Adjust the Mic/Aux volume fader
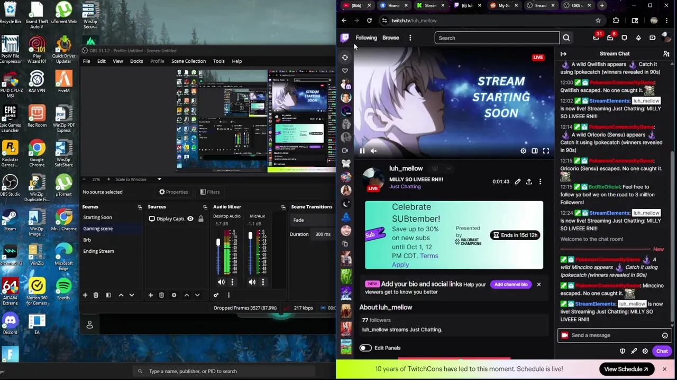This screenshot has height=380, width=677. coord(250,236)
